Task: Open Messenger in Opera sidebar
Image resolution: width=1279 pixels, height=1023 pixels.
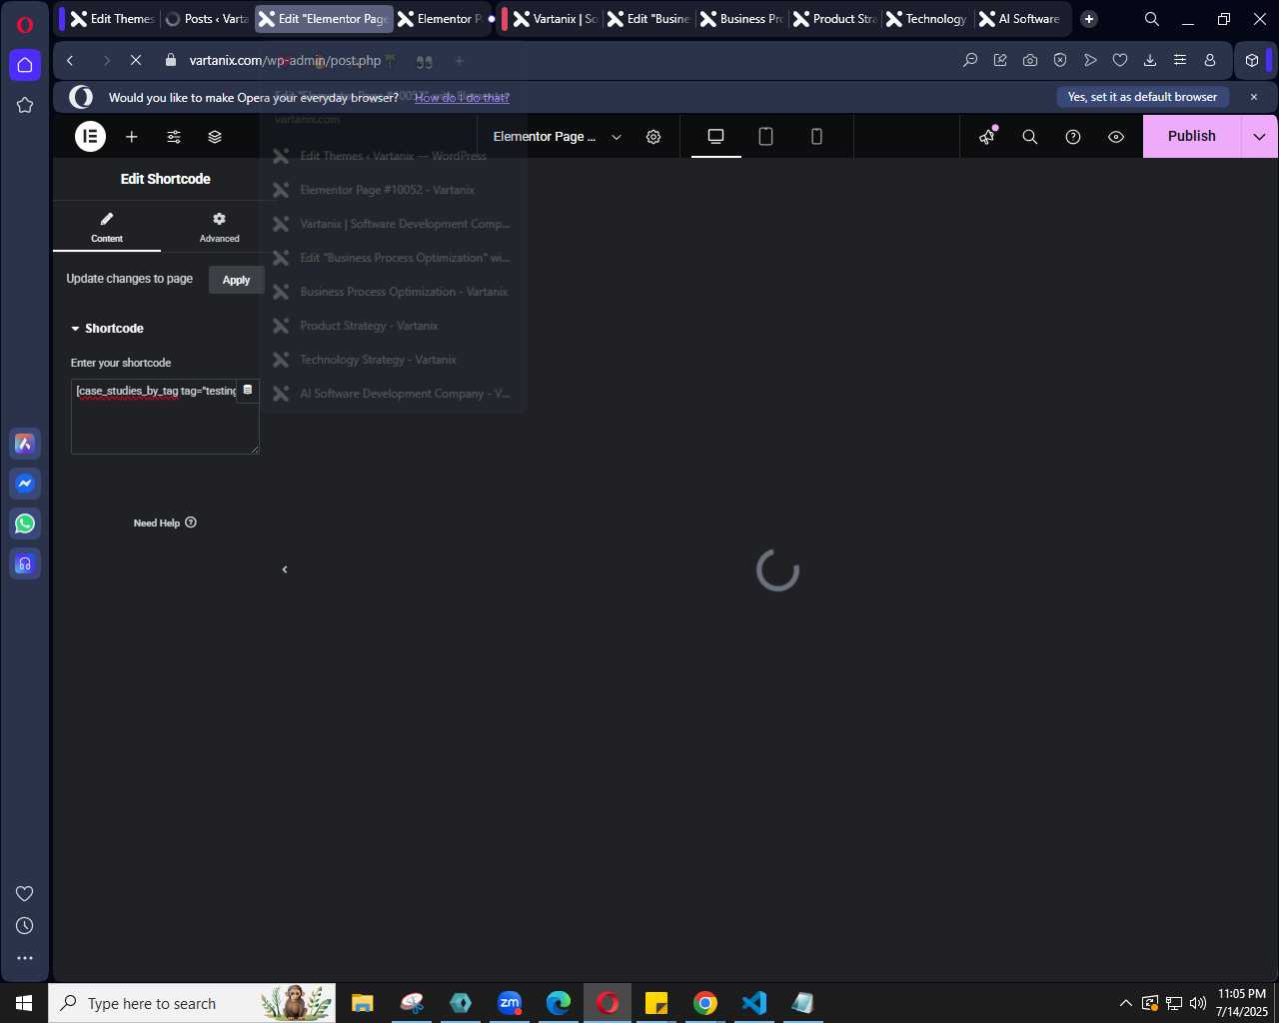Action: (25, 484)
